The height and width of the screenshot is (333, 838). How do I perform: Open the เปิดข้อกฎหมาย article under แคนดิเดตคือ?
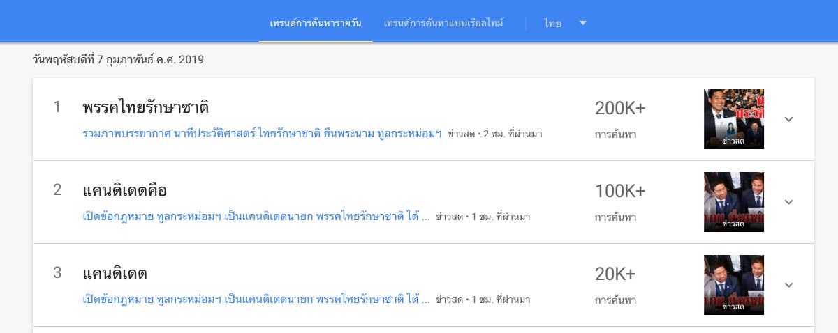pos(256,217)
